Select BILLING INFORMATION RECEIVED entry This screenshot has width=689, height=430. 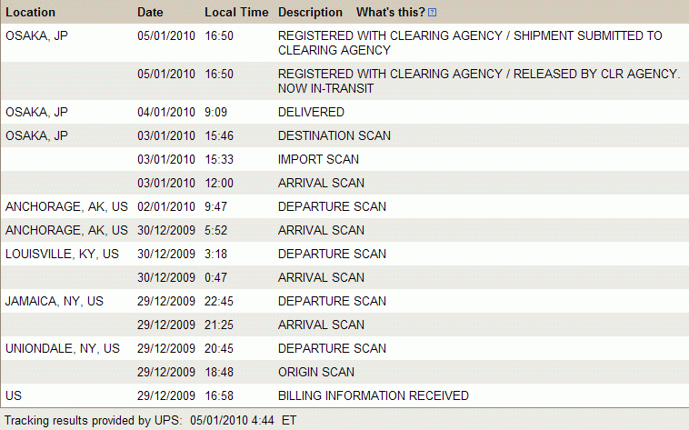pos(373,396)
